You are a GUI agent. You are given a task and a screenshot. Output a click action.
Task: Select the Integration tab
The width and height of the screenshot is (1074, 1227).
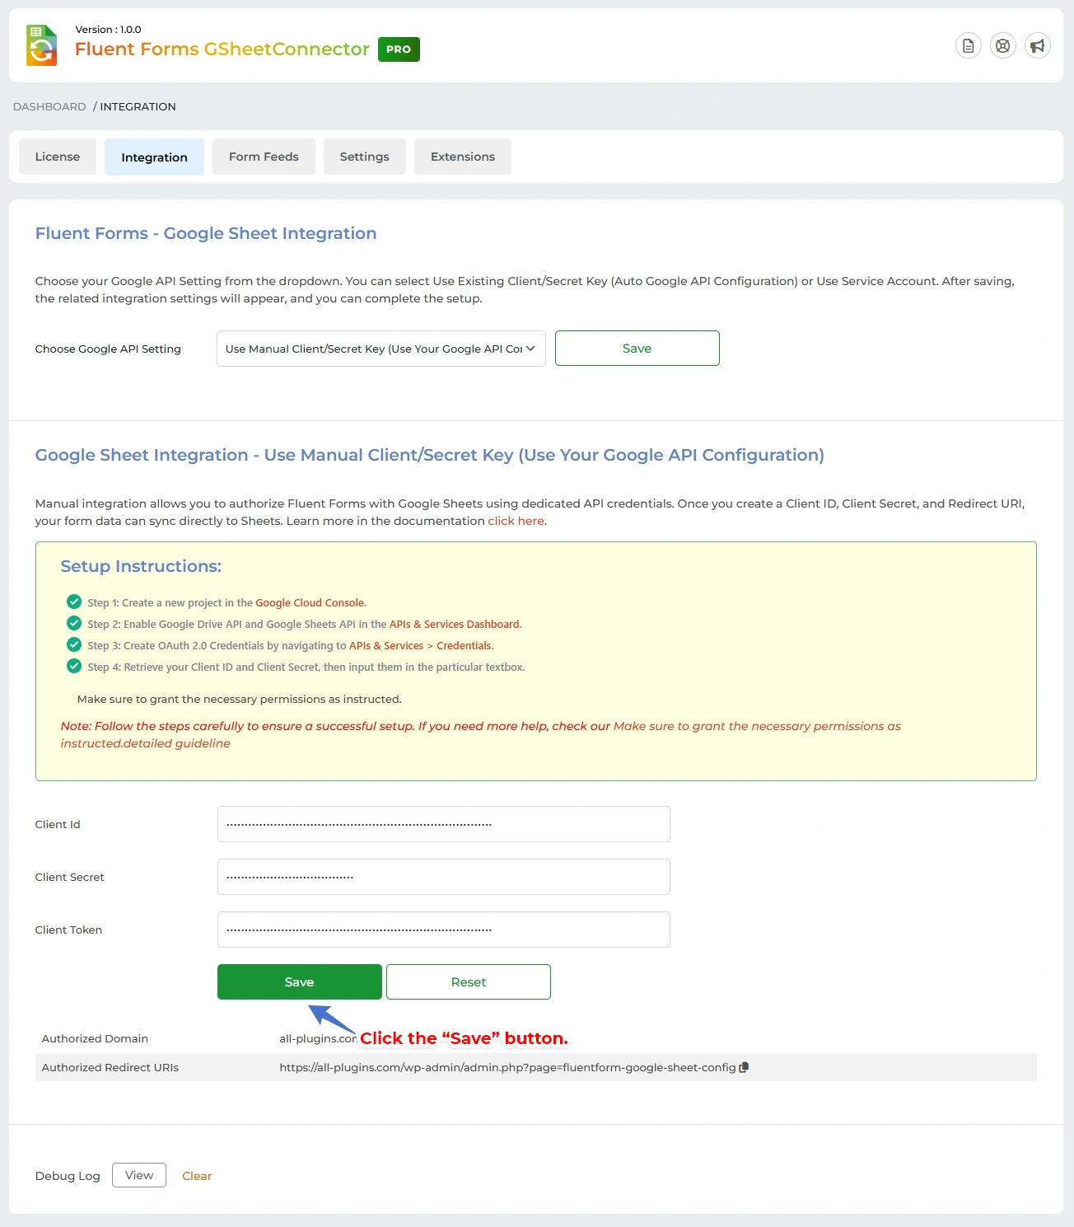[154, 157]
